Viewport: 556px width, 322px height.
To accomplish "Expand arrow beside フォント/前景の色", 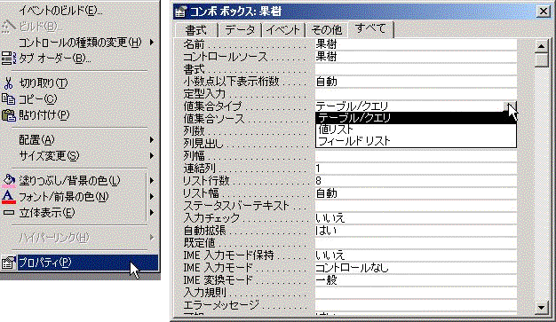I will (152, 197).
